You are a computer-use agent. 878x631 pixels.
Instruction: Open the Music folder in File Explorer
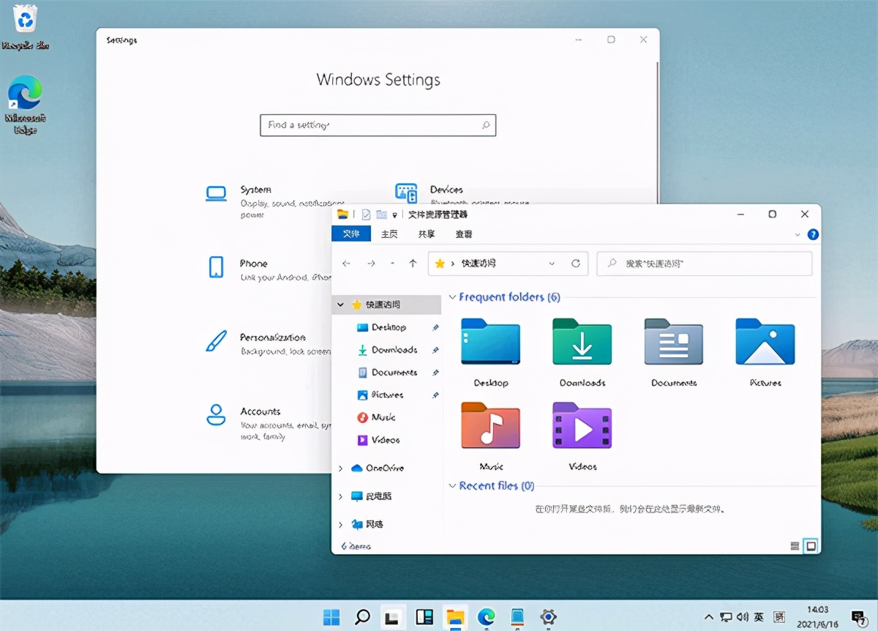tap(490, 426)
